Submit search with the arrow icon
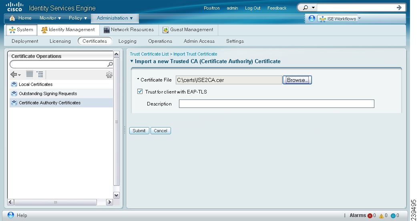This screenshot has height=221, width=418. [399, 8]
